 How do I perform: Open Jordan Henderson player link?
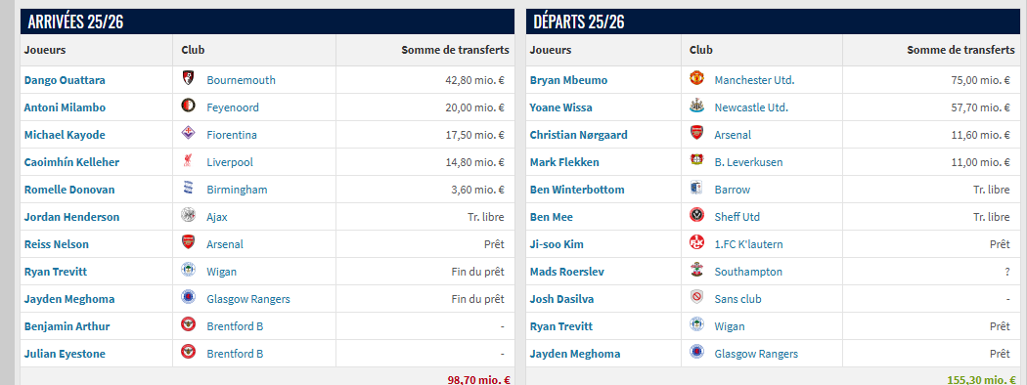pyautogui.click(x=72, y=217)
